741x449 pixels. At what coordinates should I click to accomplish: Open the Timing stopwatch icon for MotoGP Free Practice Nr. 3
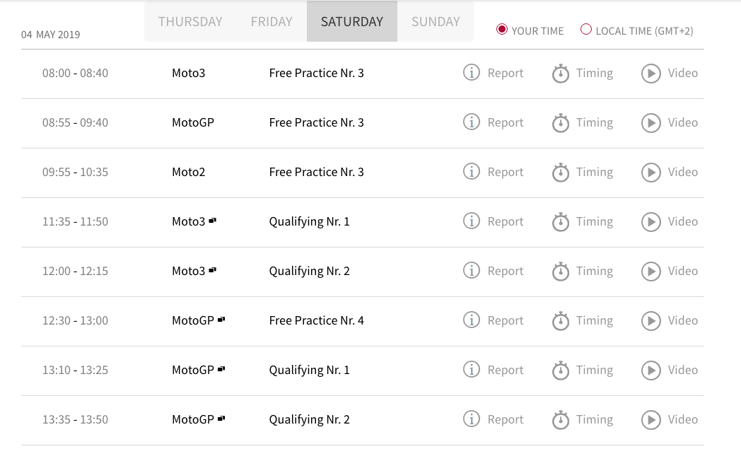click(x=561, y=123)
